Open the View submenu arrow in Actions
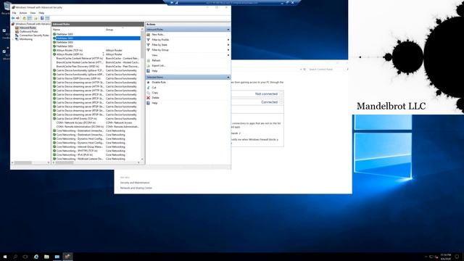The height and width of the screenshot is (261, 464). pyautogui.click(x=228, y=55)
